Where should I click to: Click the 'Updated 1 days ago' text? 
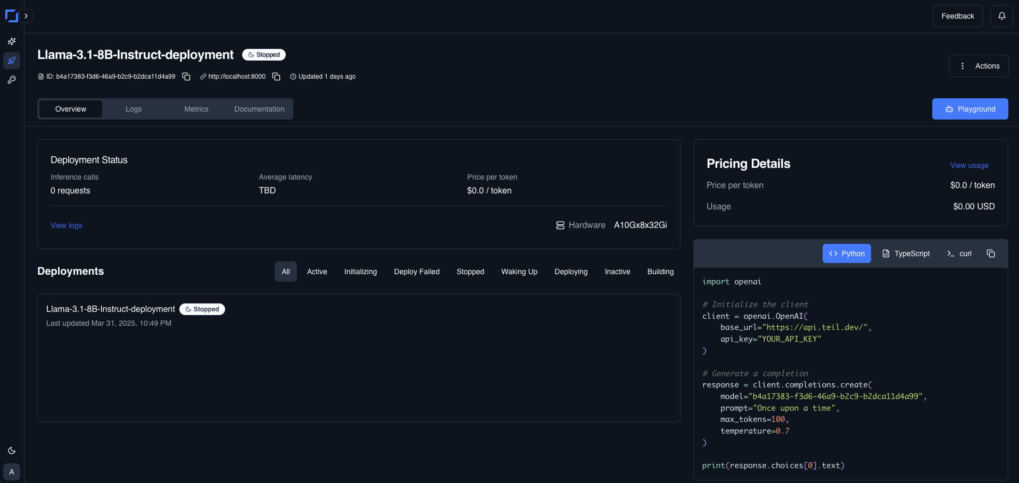point(327,77)
